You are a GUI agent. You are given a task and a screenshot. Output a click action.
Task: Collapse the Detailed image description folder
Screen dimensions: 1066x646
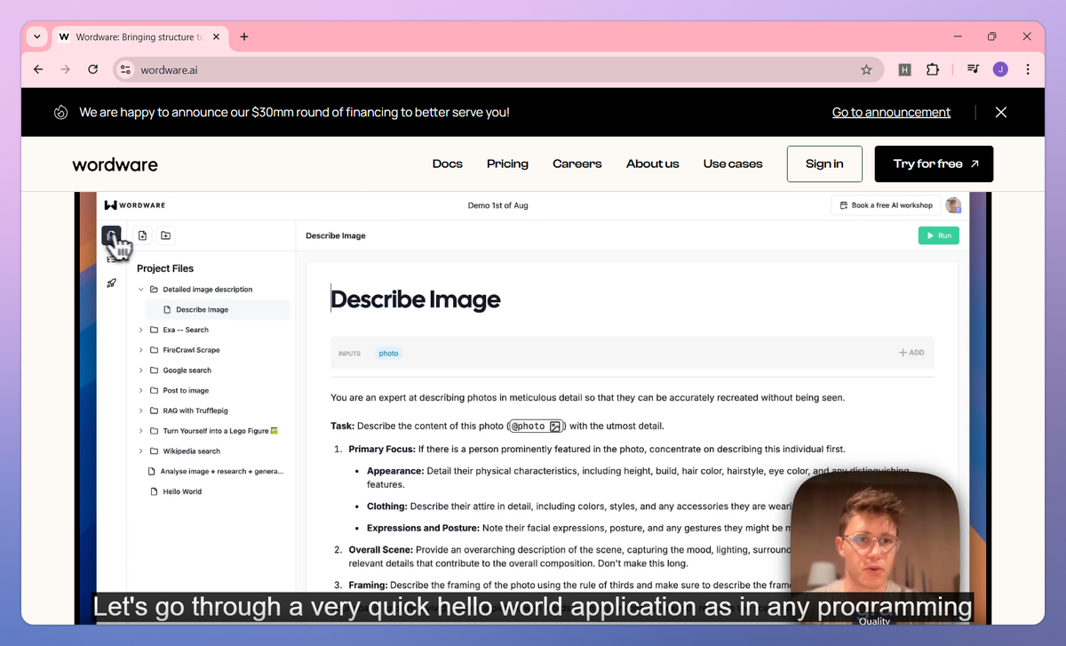point(140,290)
